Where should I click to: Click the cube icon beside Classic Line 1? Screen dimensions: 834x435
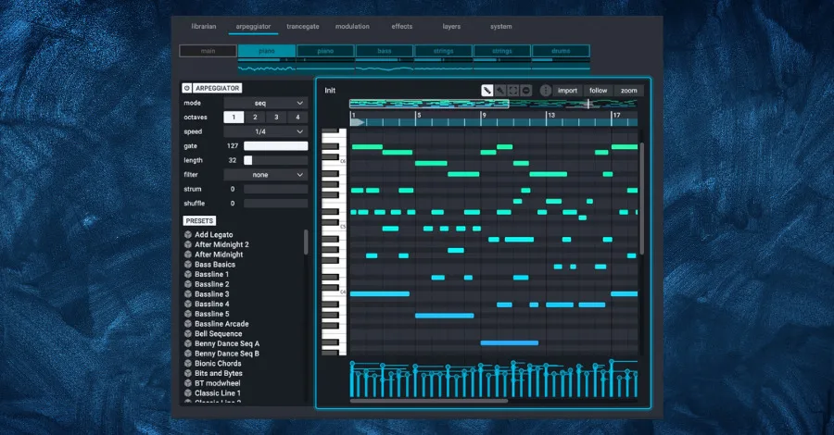[x=188, y=393]
